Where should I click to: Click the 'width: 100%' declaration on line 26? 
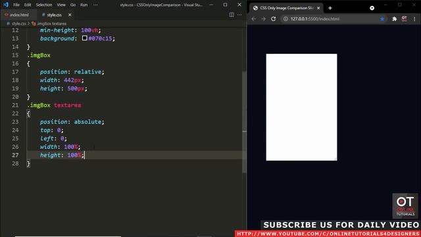[x=60, y=147]
